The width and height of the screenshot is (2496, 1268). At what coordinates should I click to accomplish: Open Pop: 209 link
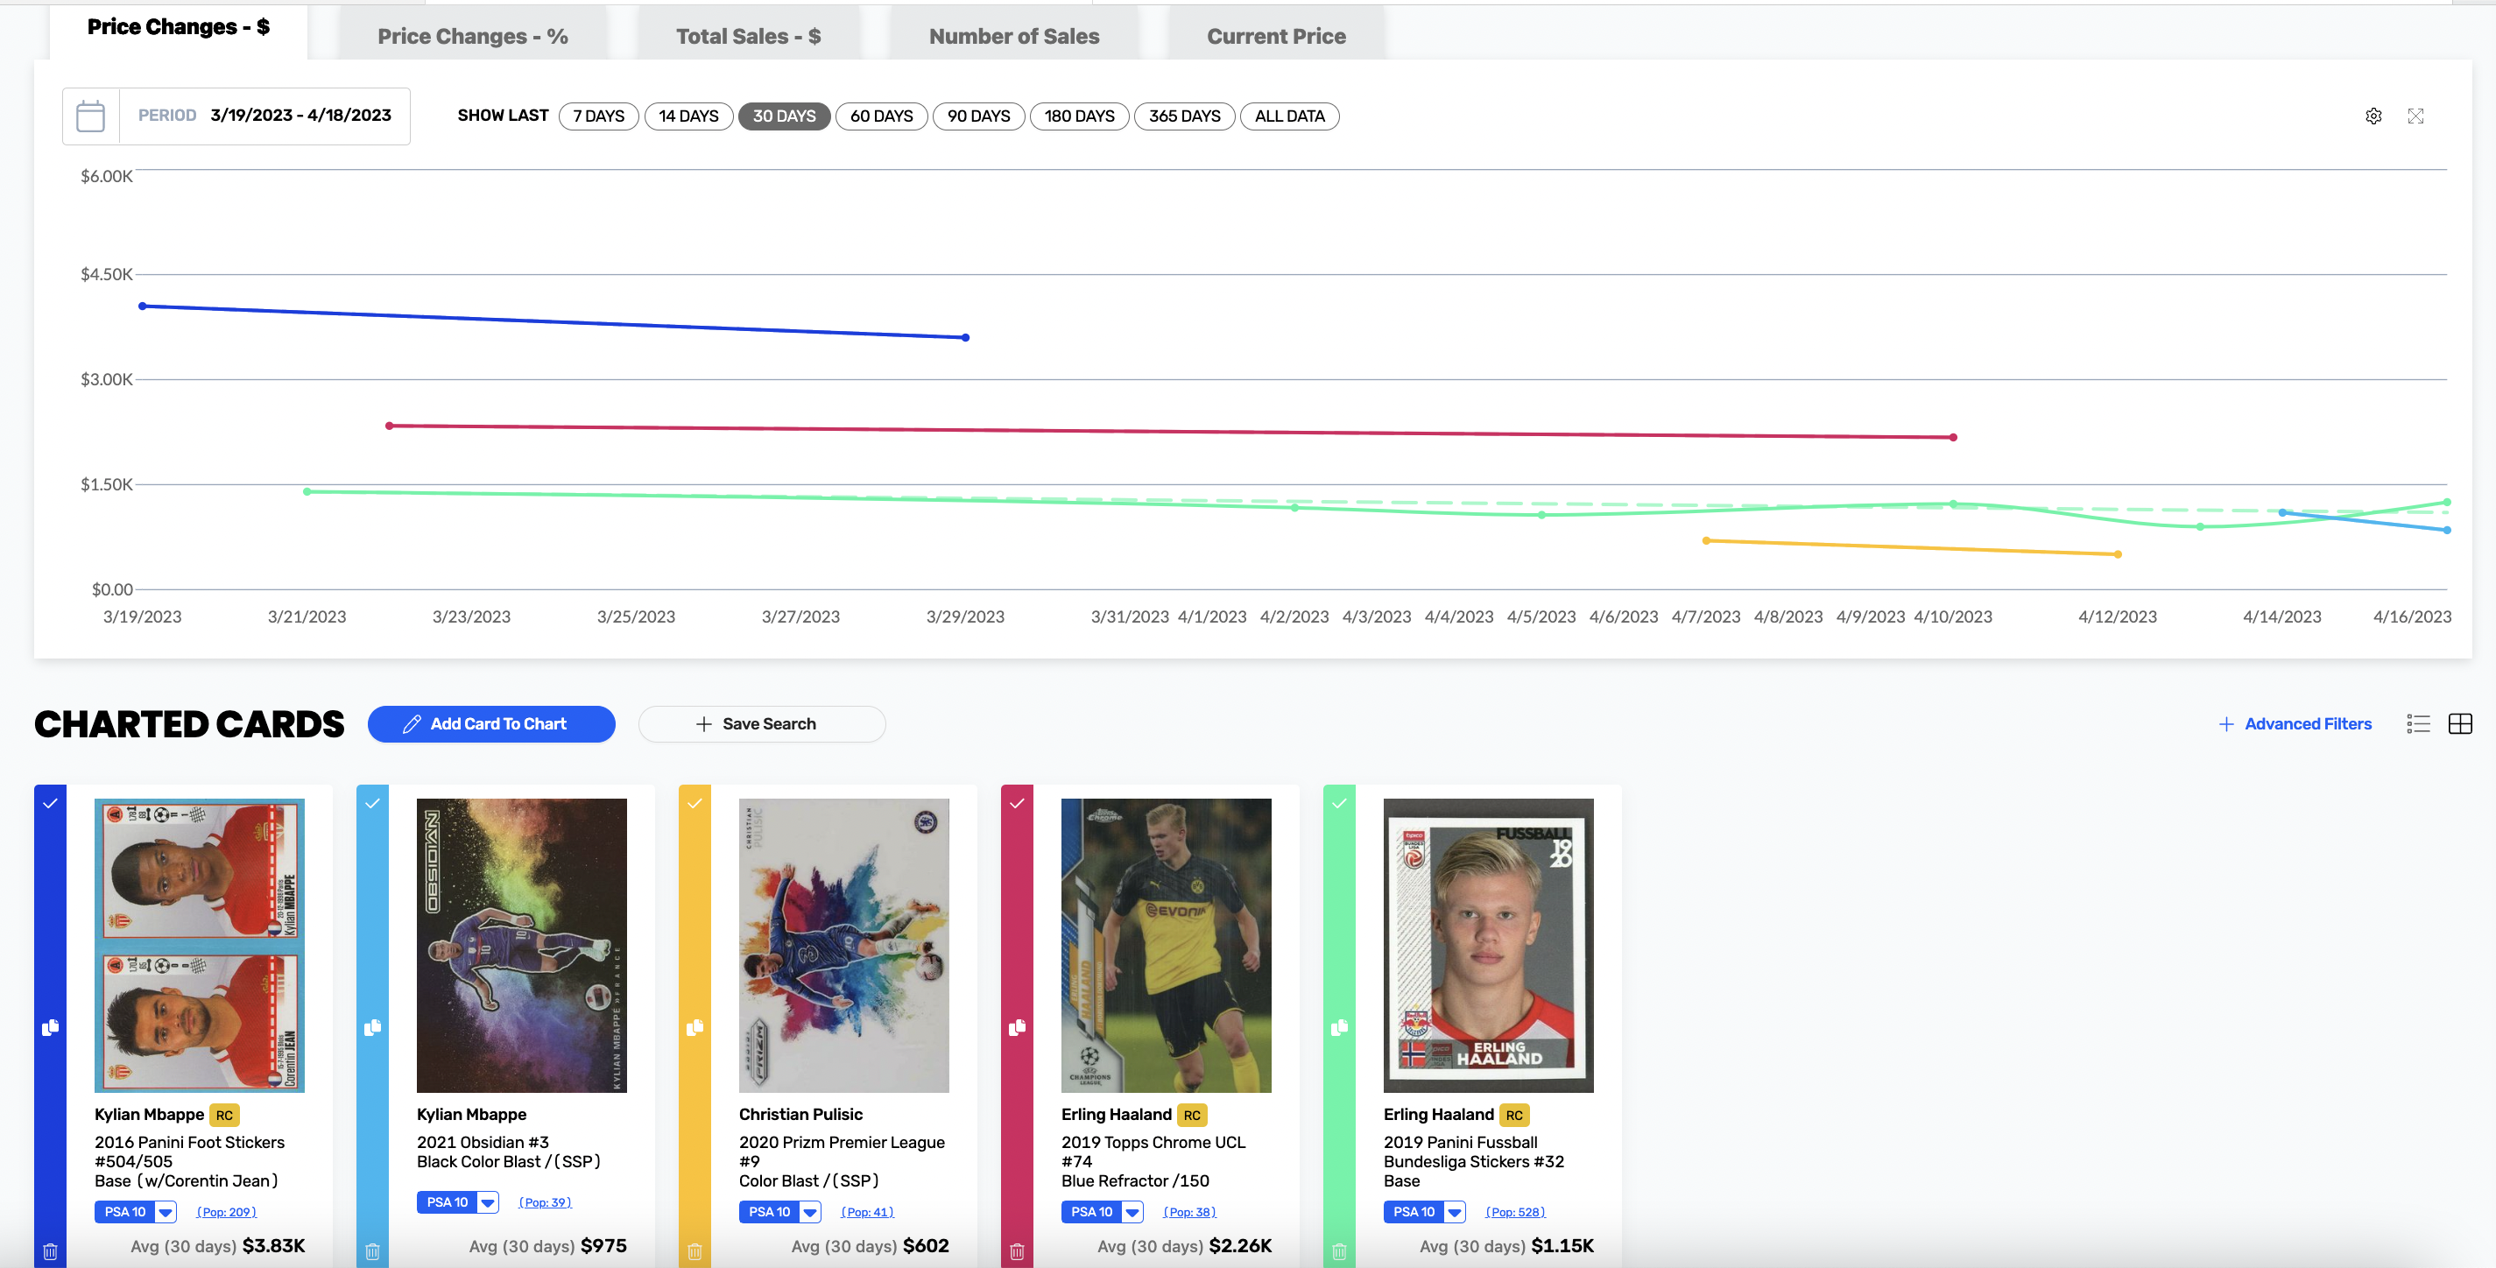point(227,1212)
